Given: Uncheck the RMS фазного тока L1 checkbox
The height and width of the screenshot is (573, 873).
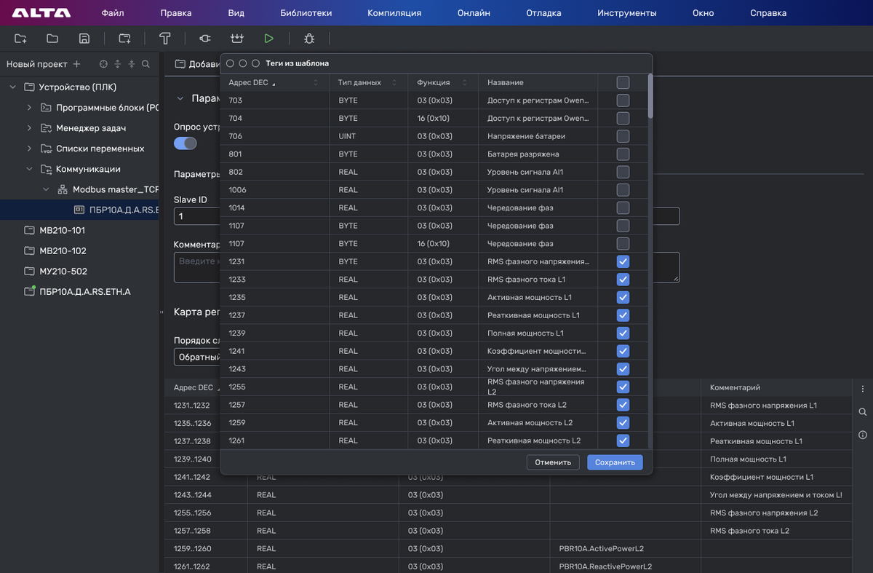Looking at the screenshot, I should coord(623,280).
